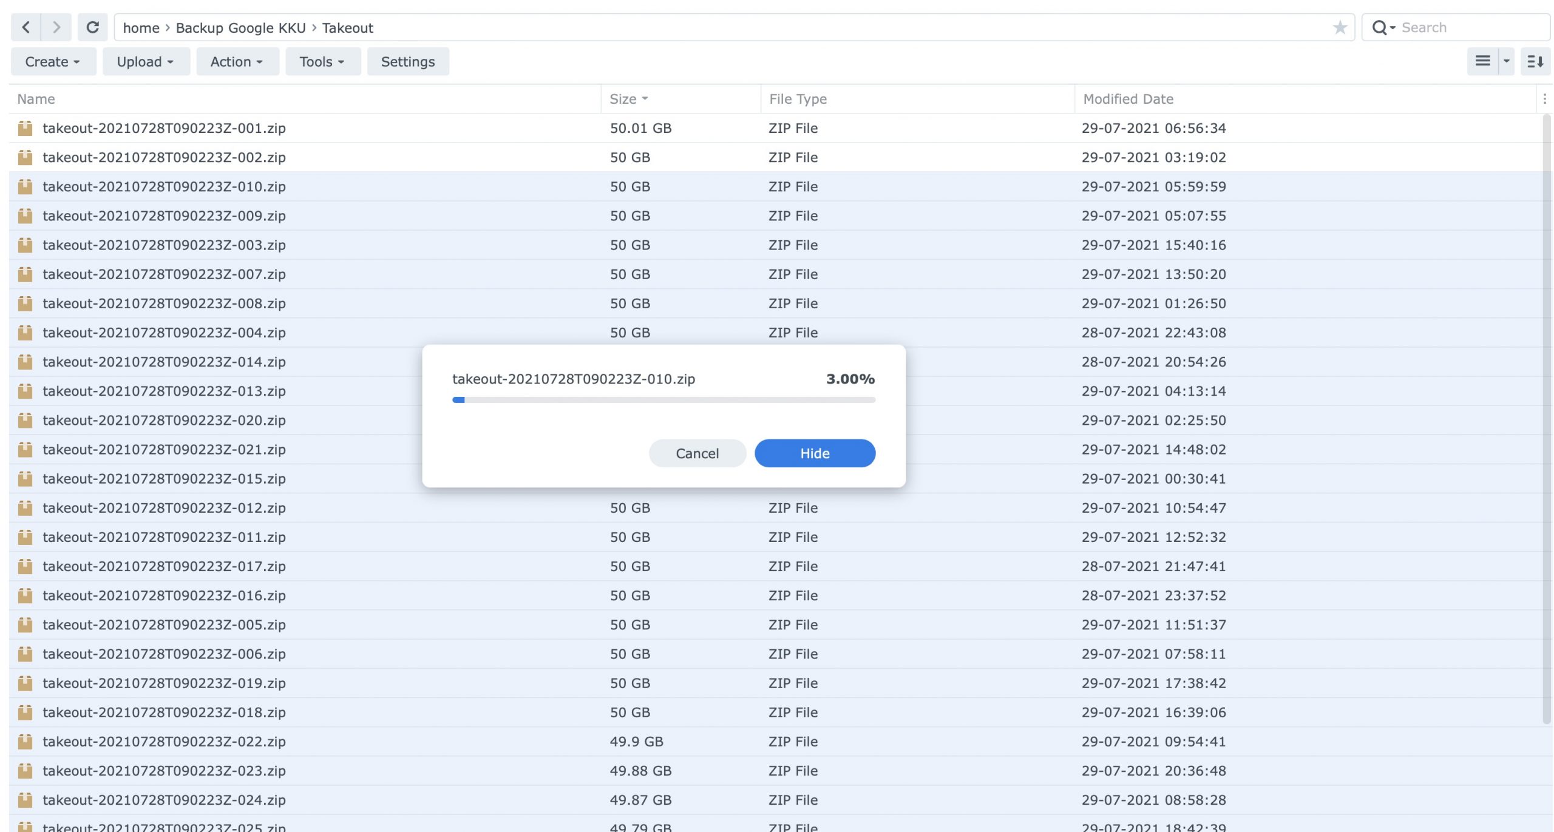Expand the Upload dropdown menu
The height and width of the screenshot is (832, 1554).
[x=145, y=62]
